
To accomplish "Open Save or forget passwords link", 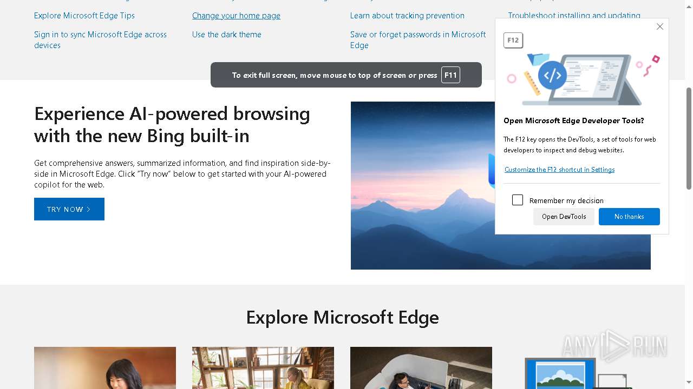I will (x=418, y=40).
